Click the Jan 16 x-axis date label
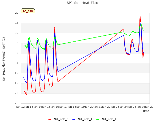This screenshot has height=124, width=165. (55, 107)
